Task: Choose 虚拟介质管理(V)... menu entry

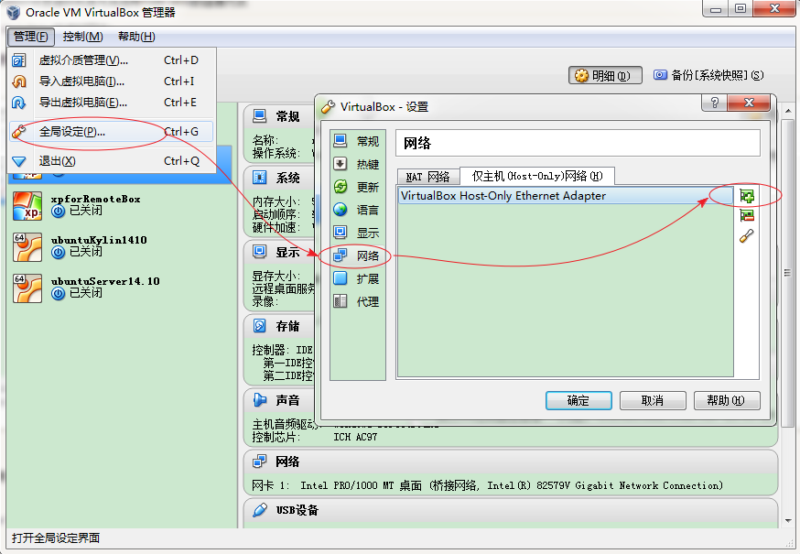Action: [x=113, y=60]
